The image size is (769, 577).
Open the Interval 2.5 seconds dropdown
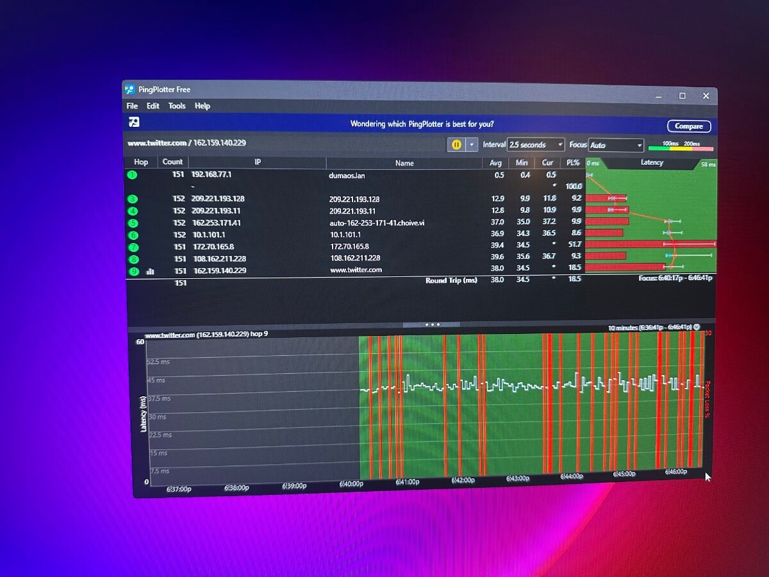coord(536,145)
